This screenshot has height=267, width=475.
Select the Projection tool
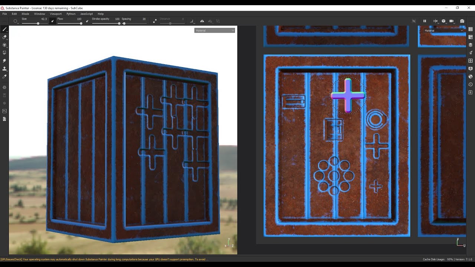[4, 45]
